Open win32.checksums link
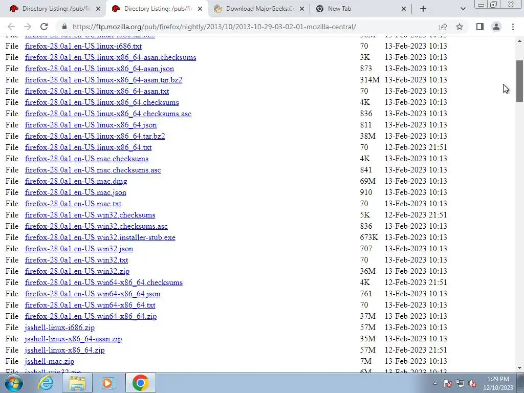524x393 pixels. pyautogui.click(x=90, y=215)
